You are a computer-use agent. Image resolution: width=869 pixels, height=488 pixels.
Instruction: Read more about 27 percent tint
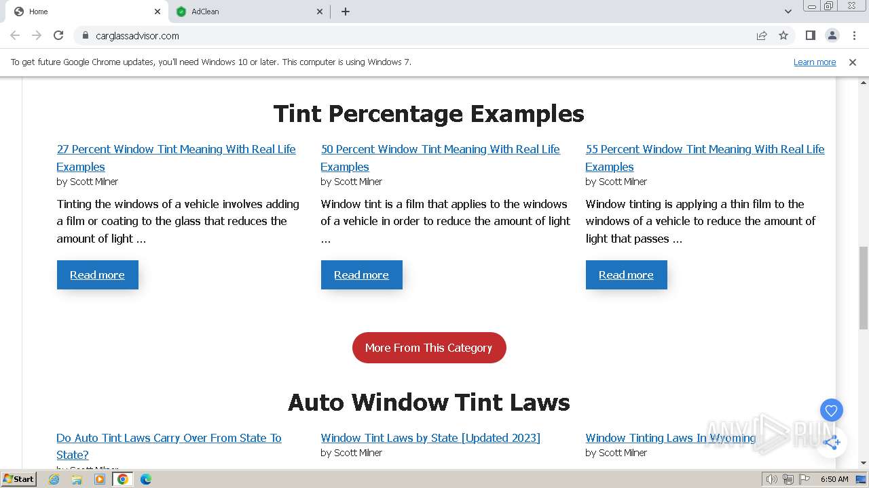click(97, 274)
